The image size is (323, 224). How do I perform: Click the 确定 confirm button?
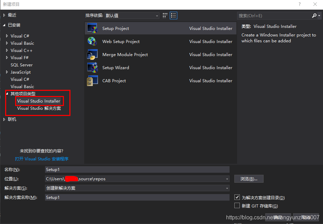278,217
